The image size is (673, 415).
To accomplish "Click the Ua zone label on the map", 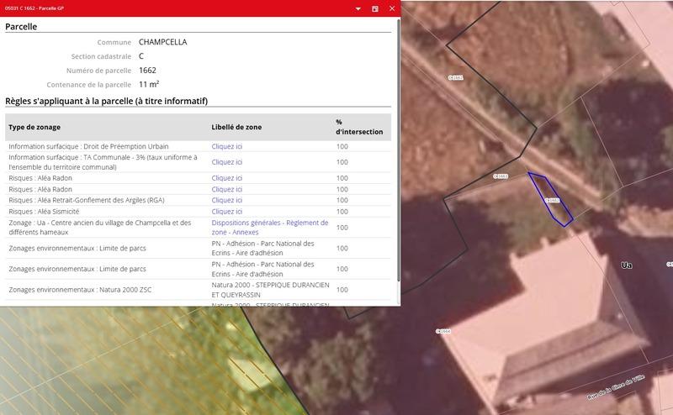I will 625,265.
